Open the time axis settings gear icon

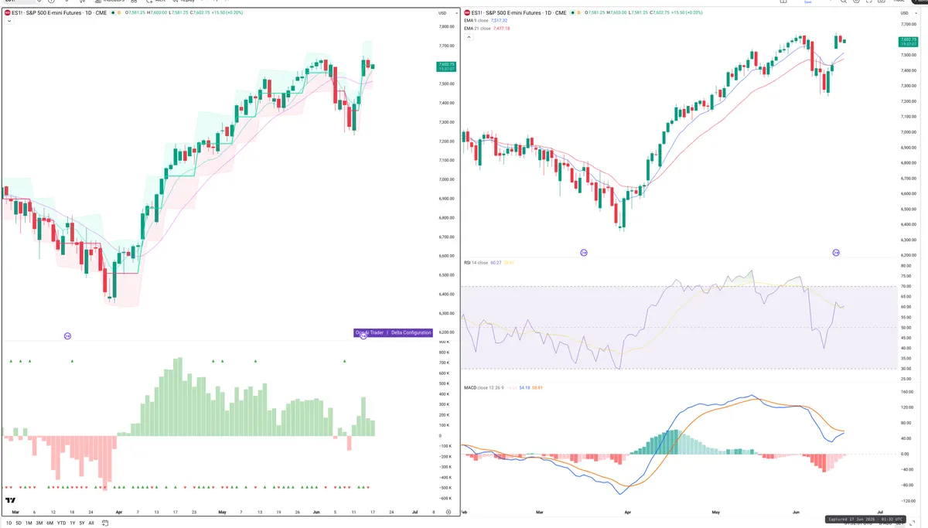click(448, 512)
